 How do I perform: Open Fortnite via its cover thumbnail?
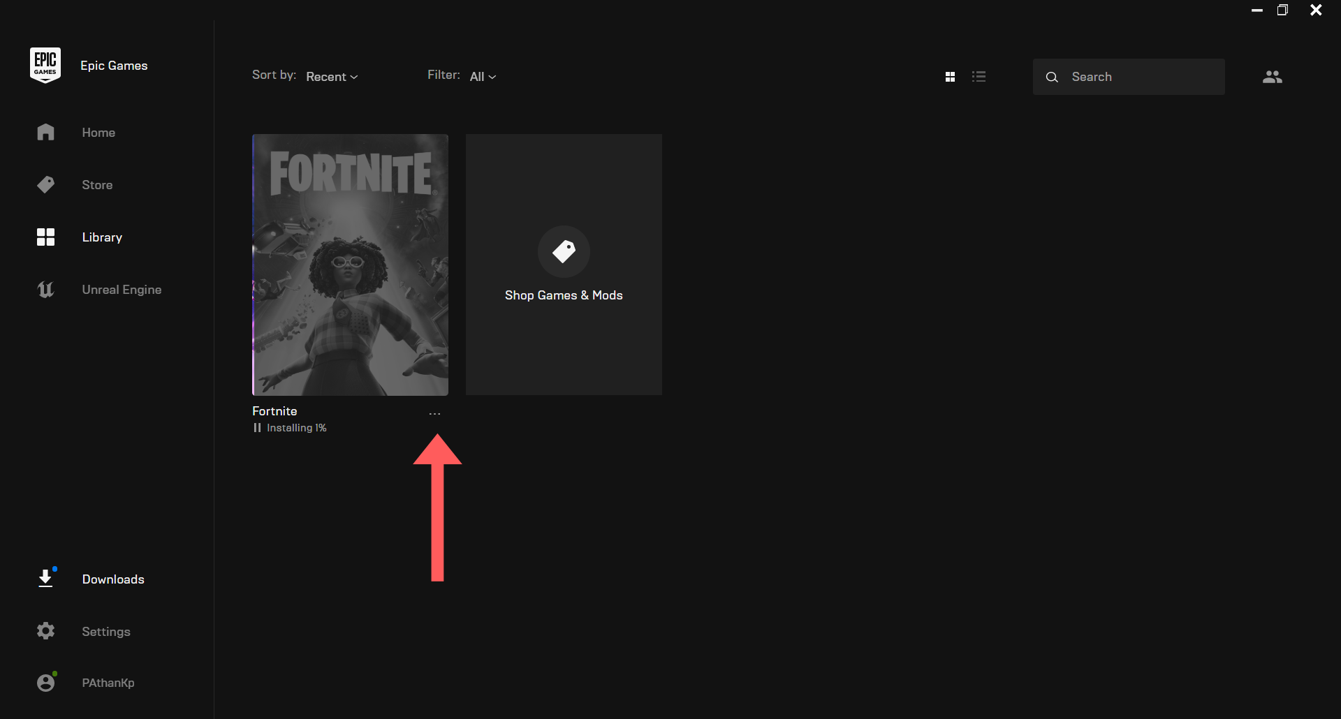(x=350, y=265)
